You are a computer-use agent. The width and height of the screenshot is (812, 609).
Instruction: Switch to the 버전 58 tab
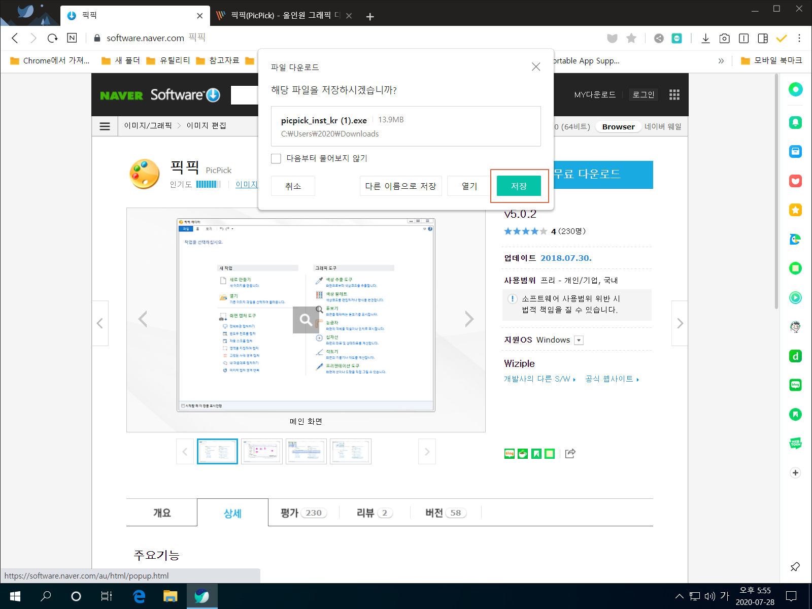[x=446, y=513]
